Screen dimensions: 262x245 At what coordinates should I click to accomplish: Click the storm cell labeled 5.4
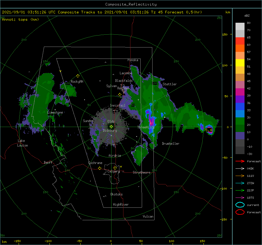209,130
